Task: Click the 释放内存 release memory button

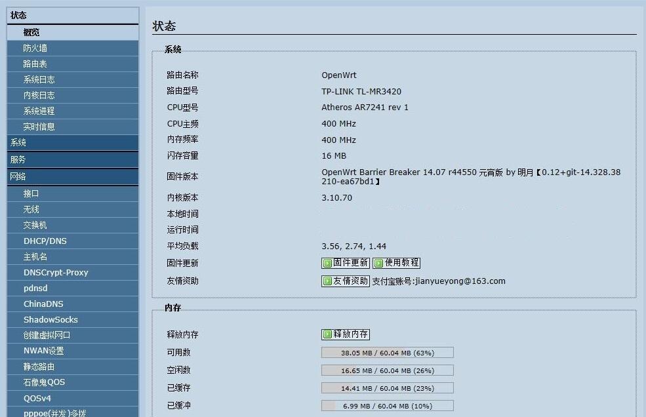Action: click(x=346, y=334)
